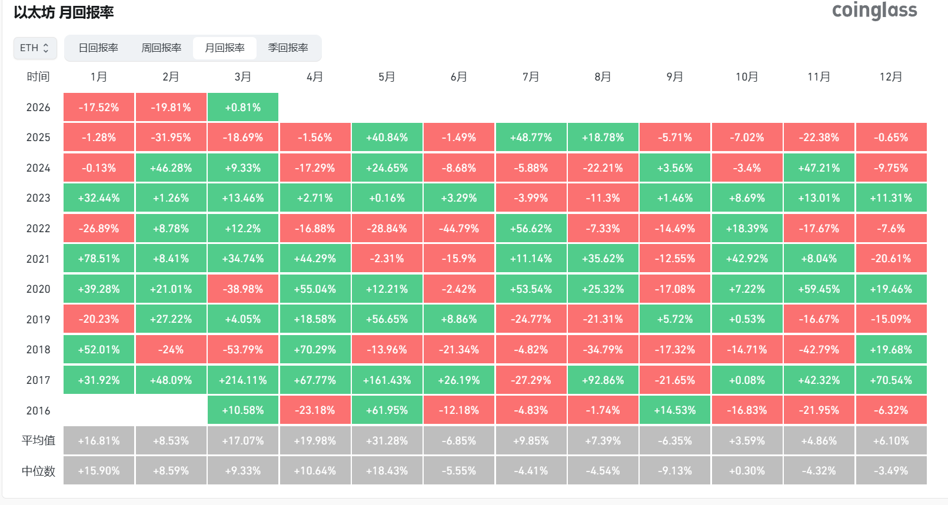Click the 2018 April +70.29% cell
The width and height of the screenshot is (948, 505).
point(315,350)
